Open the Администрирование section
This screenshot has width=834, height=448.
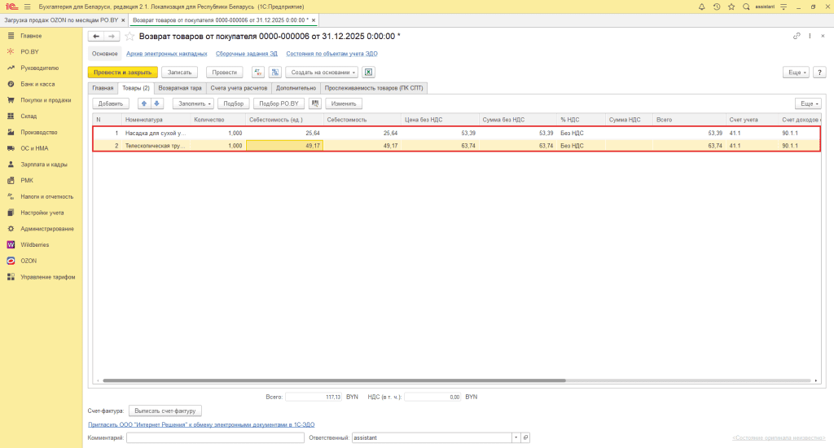(x=47, y=229)
